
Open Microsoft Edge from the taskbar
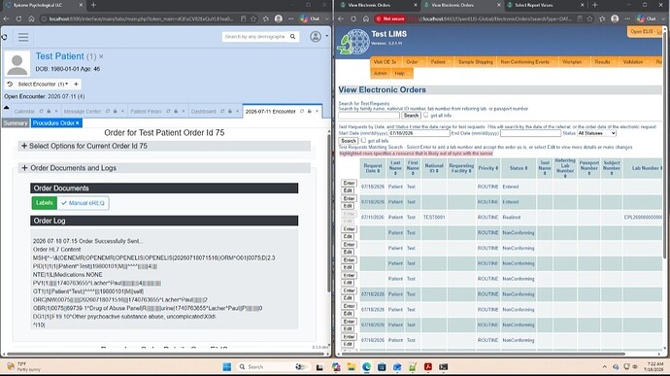pos(366,366)
